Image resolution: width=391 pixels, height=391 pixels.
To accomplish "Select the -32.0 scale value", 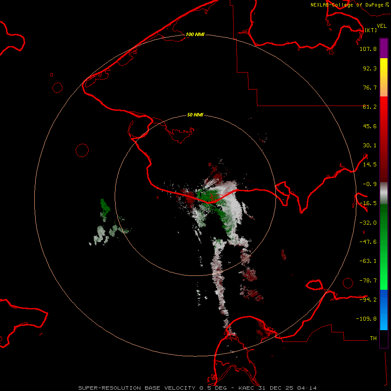I will [x=368, y=223].
